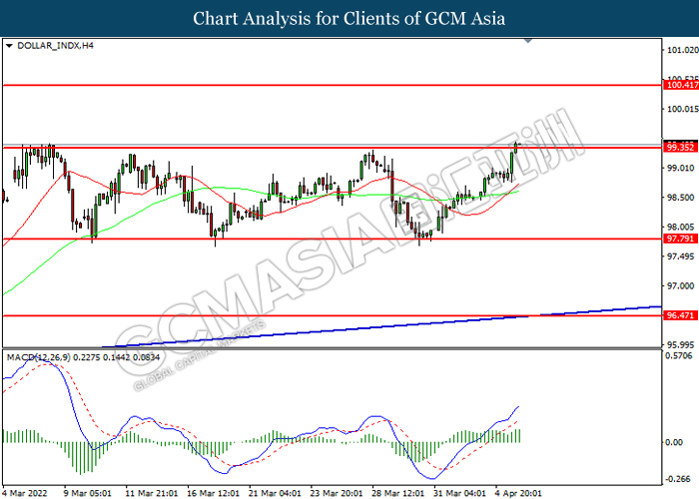Click the 98.005 price axis value
This screenshot has height=499, width=699.
pyautogui.click(x=680, y=227)
